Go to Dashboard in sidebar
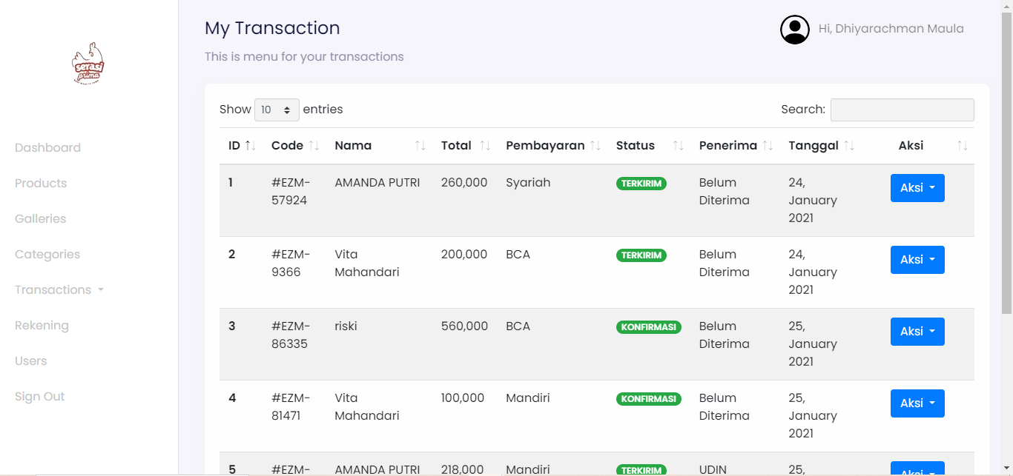Viewport: 1013px width, 476px height. (x=47, y=148)
